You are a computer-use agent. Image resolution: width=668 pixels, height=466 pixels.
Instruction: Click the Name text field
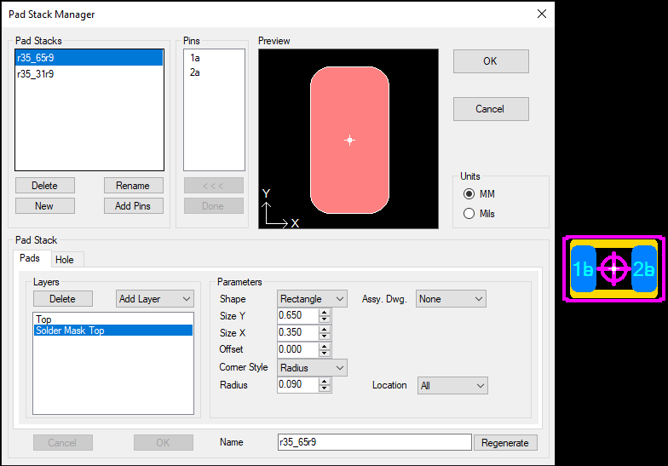point(374,442)
